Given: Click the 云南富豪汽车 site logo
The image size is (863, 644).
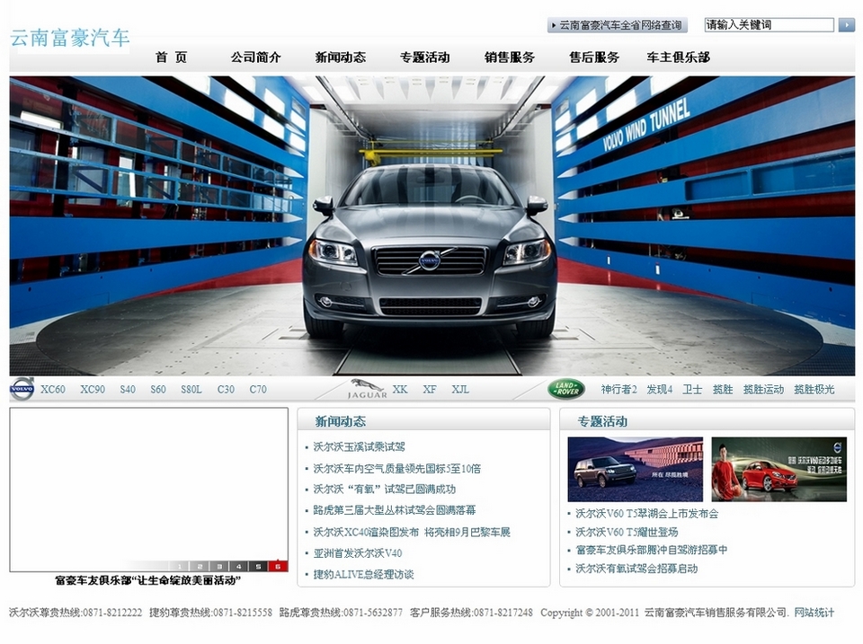Looking at the screenshot, I should [x=70, y=38].
